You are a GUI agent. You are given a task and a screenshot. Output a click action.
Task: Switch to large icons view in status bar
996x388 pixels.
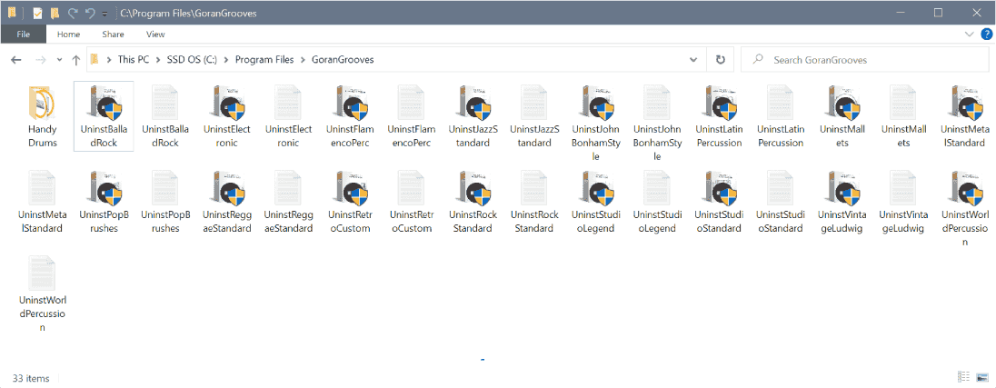981,378
